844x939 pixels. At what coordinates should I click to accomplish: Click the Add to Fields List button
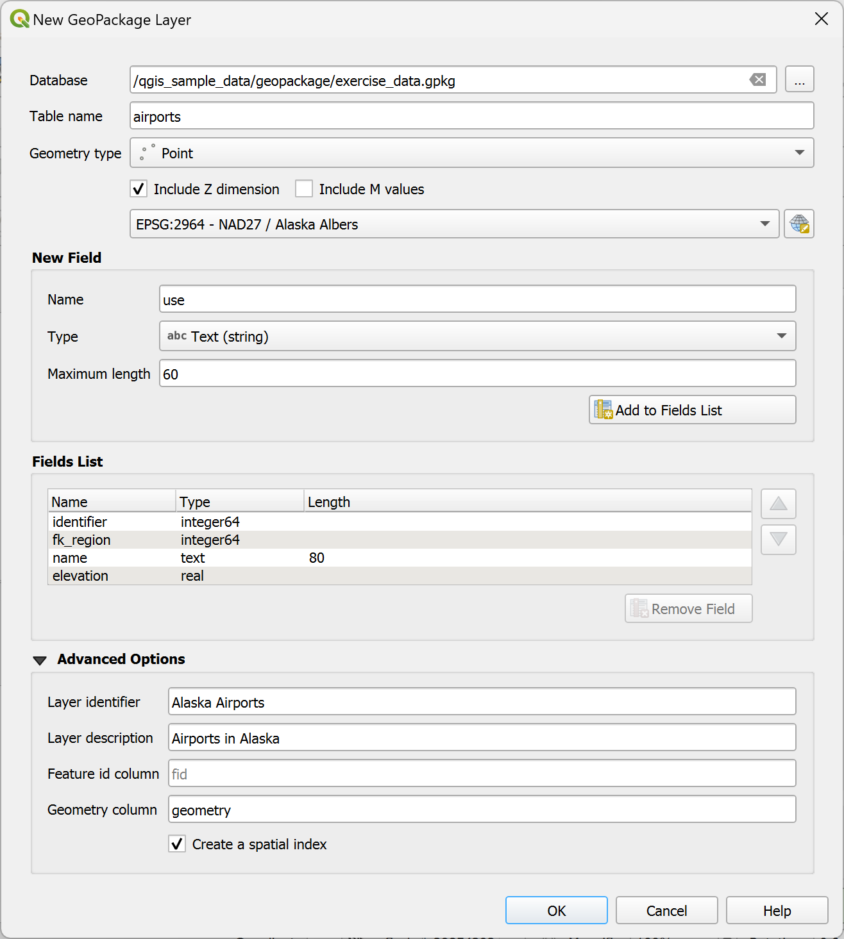(x=692, y=410)
